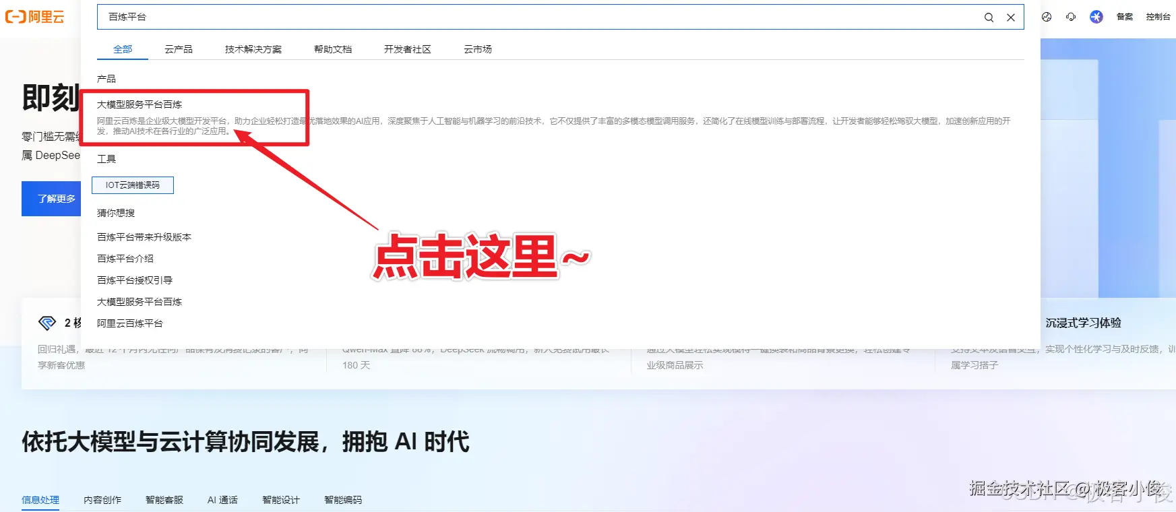The width and height of the screenshot is (1176, 512).
Task: Select the 内容创作 tab
Action: 102,500
